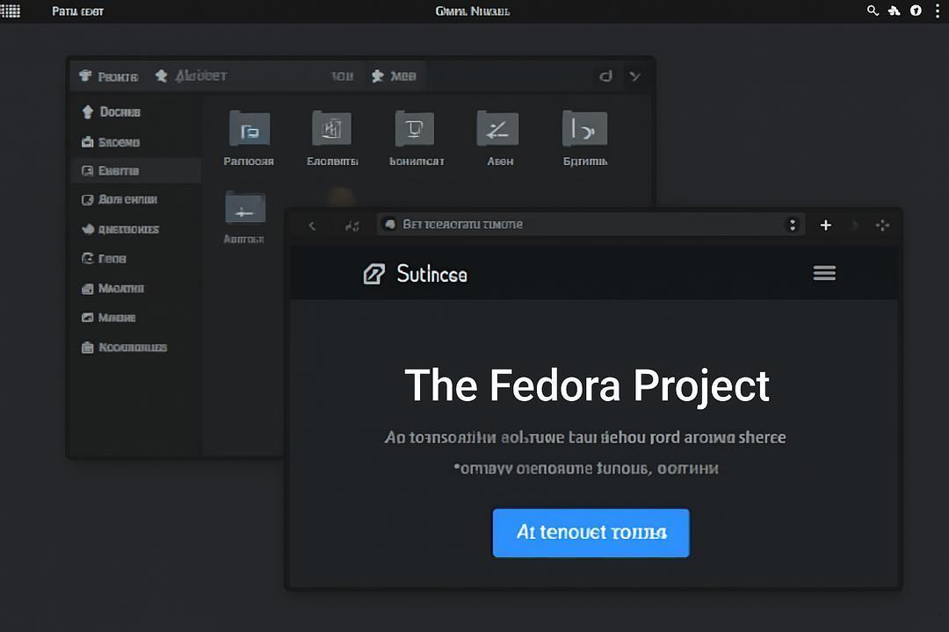The width and height of the screenshot is (949, 632).
Task: Select highlighted Енвгтв sidebar entry
Action: 136,170
